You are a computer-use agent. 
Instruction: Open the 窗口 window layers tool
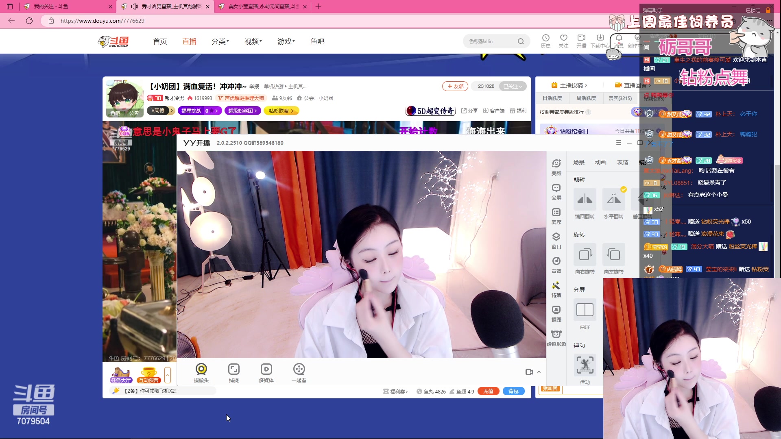[556, 240]
